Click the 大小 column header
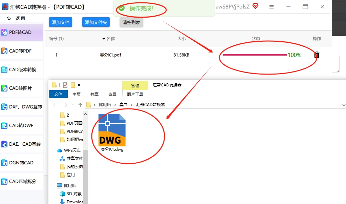The width and height of the screenshot is (346, 204). [181, 39]
